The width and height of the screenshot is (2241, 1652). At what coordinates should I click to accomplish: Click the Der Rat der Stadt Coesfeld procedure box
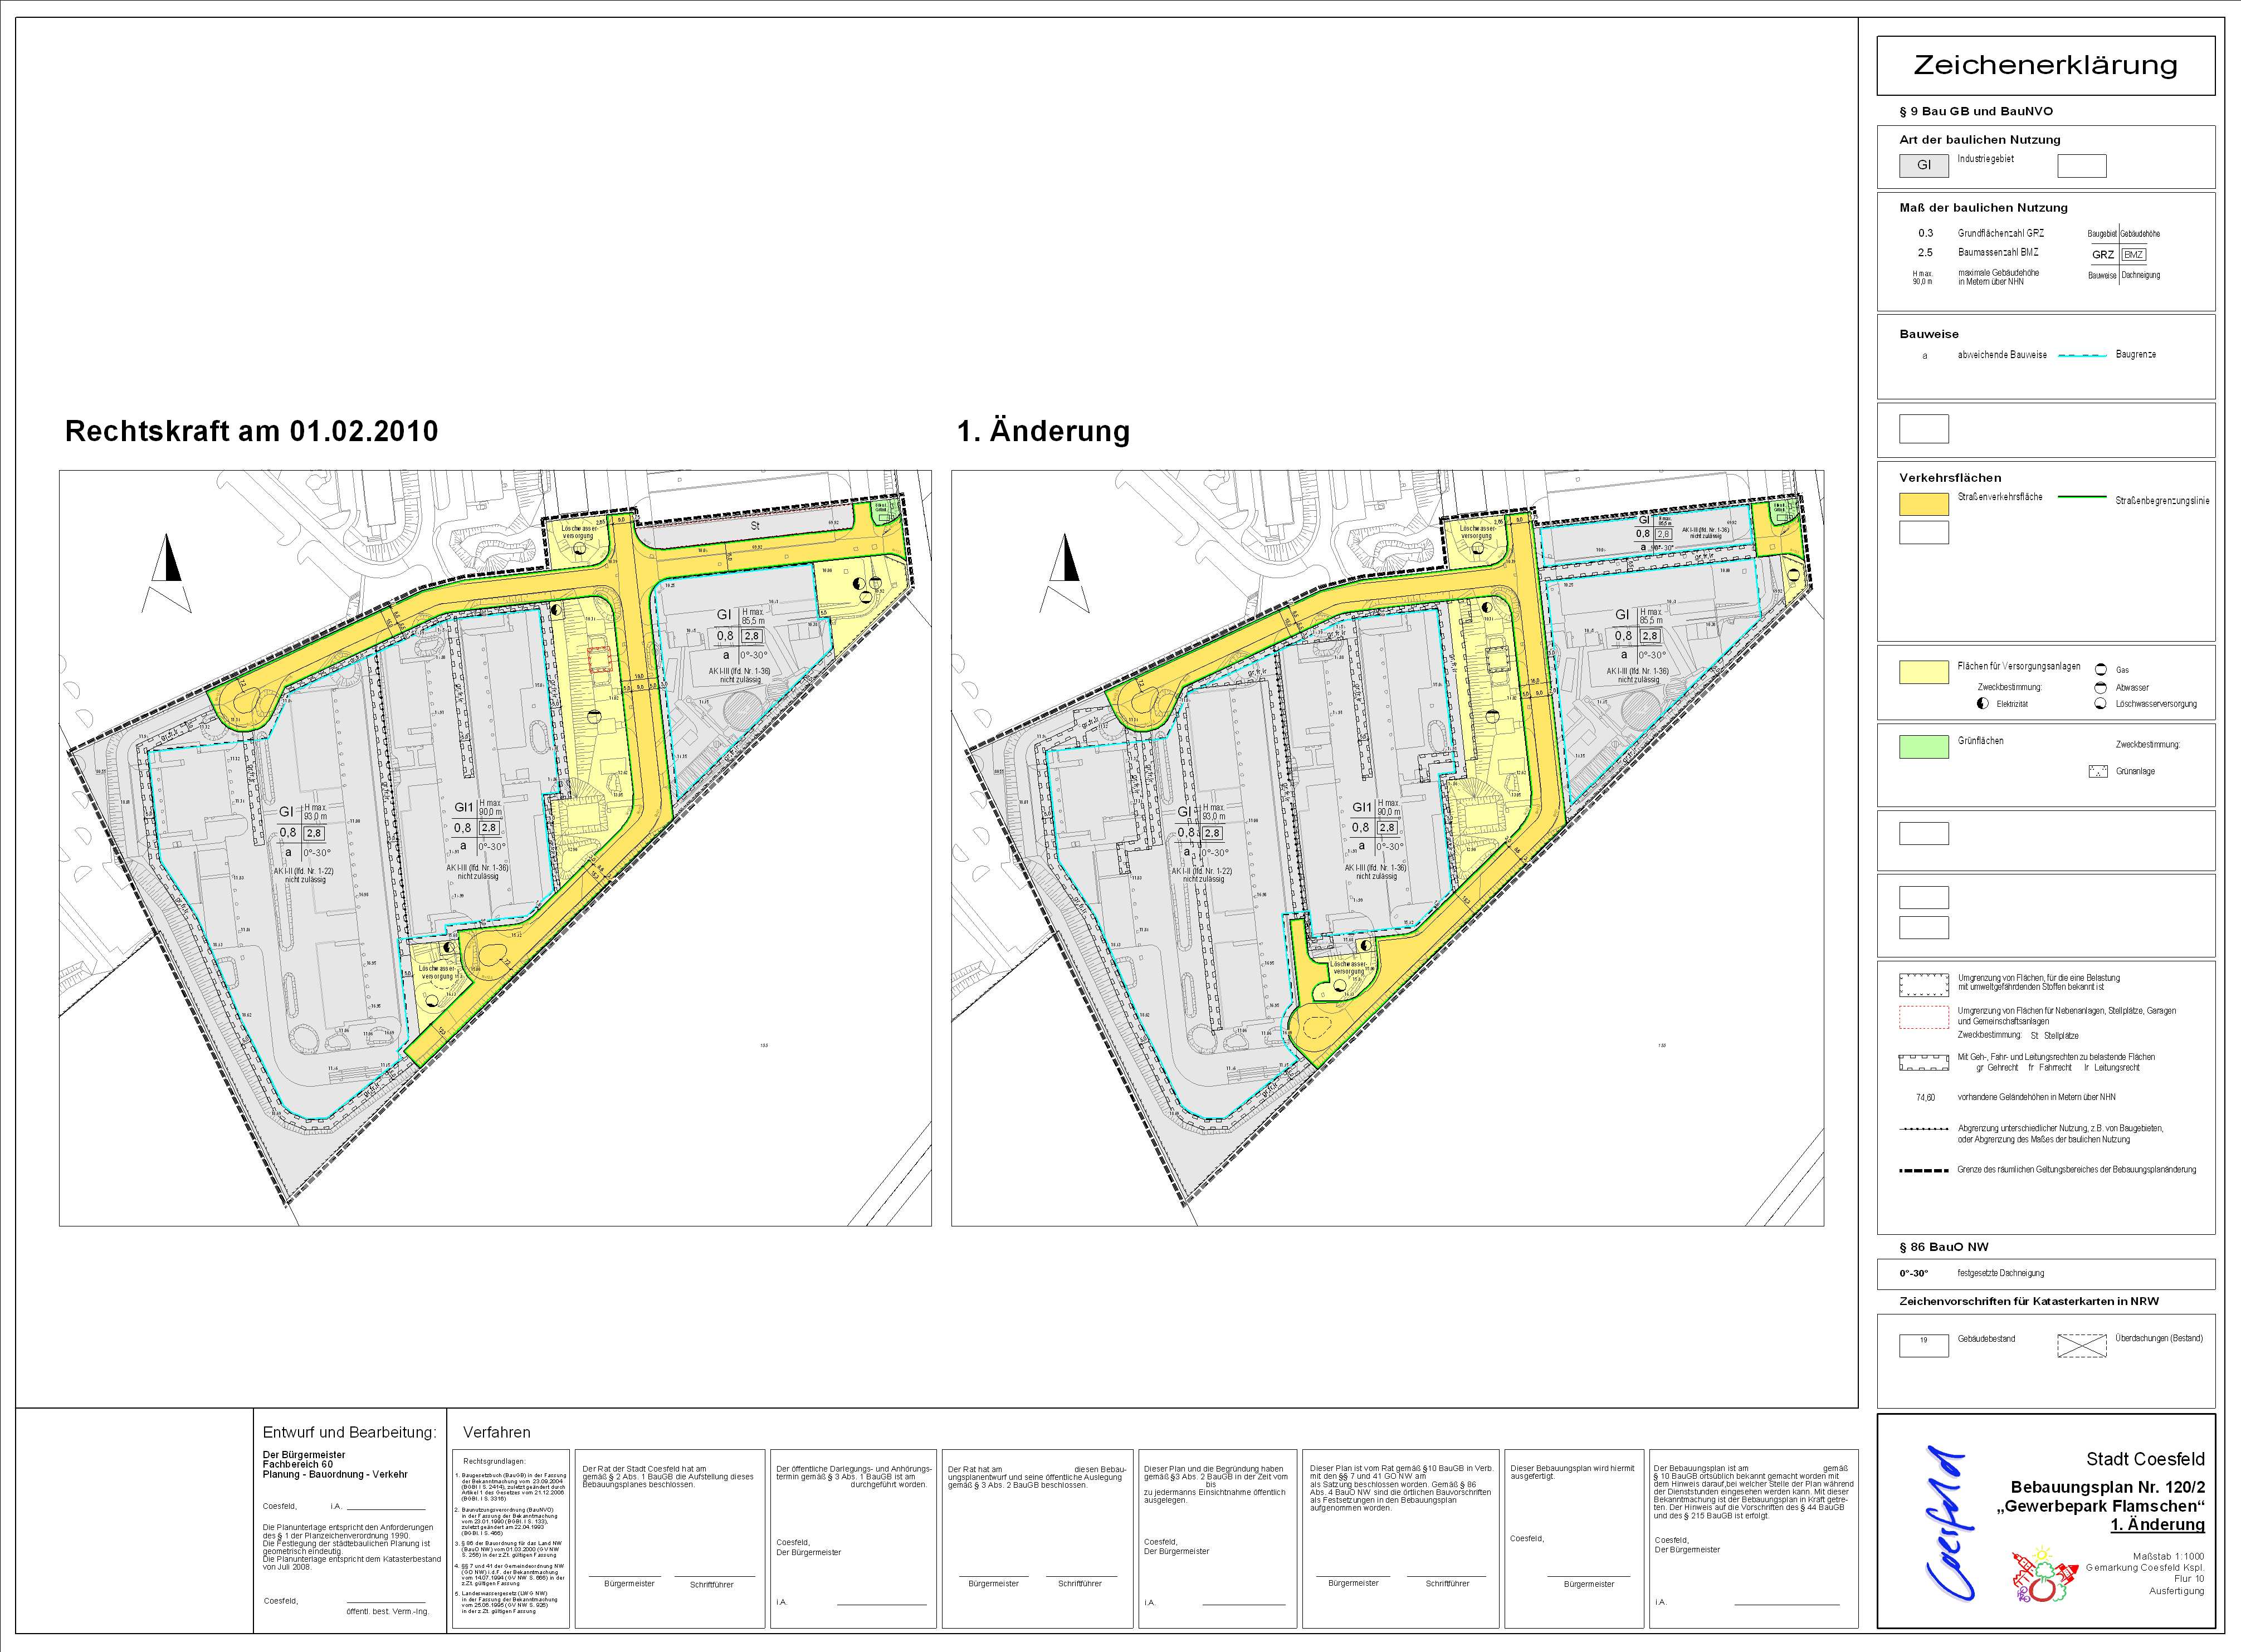(671, 1538)
